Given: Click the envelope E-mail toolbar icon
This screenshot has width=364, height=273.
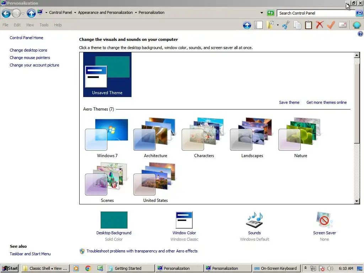Looking at the screenshot, I should [343, 25].
